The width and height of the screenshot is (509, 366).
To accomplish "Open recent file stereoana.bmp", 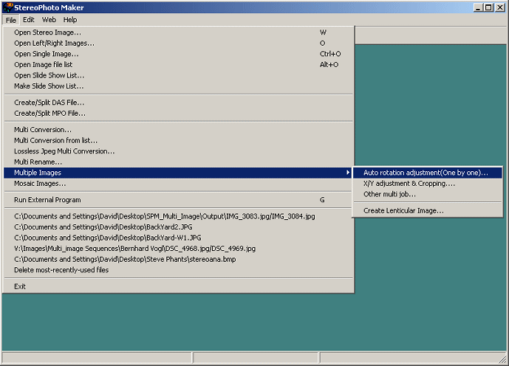I will tap(178, 259).
